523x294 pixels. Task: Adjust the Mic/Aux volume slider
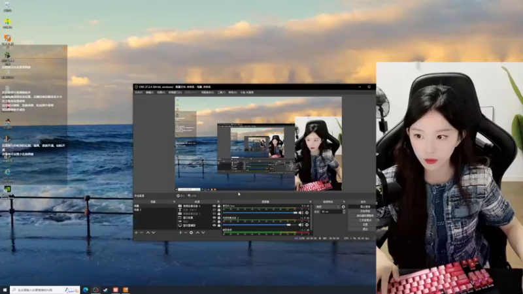click(260, 213)
